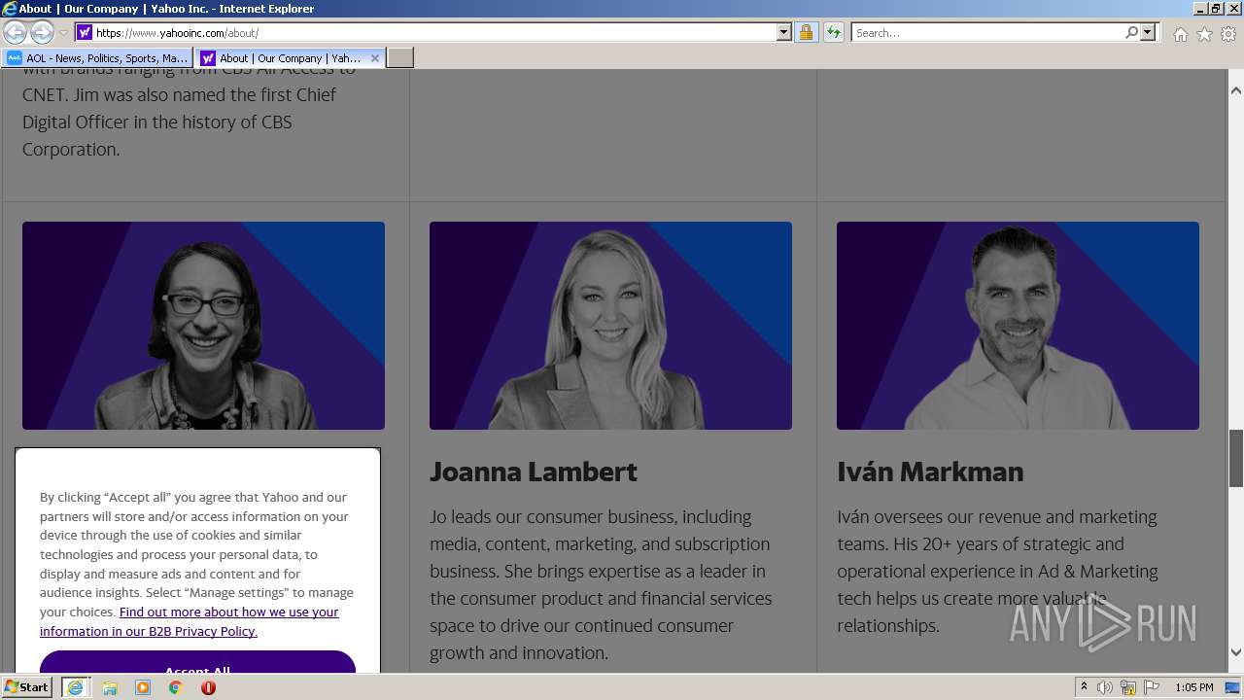Click the vertical scrollbar down arrow
The width and height of the screenshot is (1244, 700).
tap(1236, 652)
